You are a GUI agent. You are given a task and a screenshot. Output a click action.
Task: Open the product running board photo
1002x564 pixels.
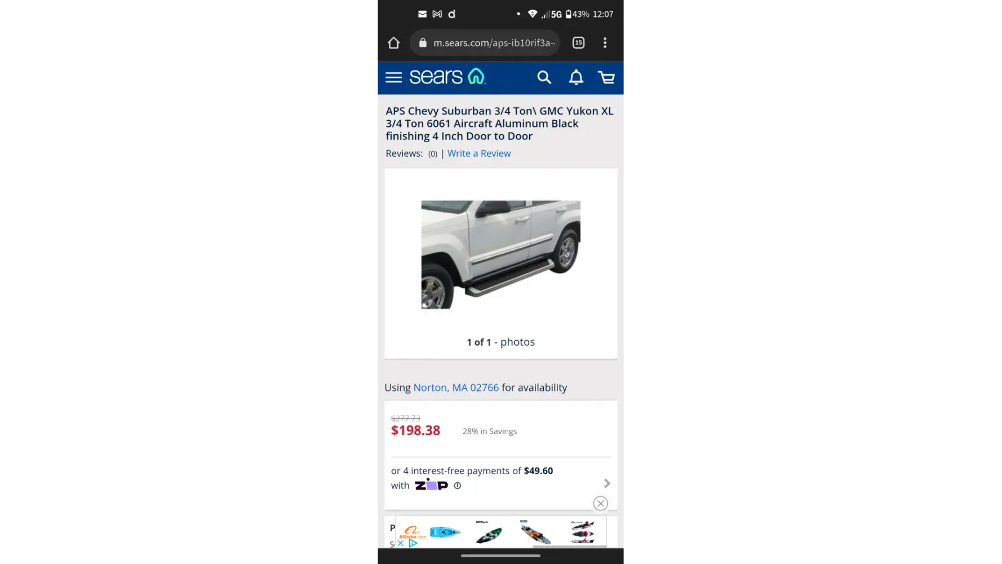click(x=501, y=254)
